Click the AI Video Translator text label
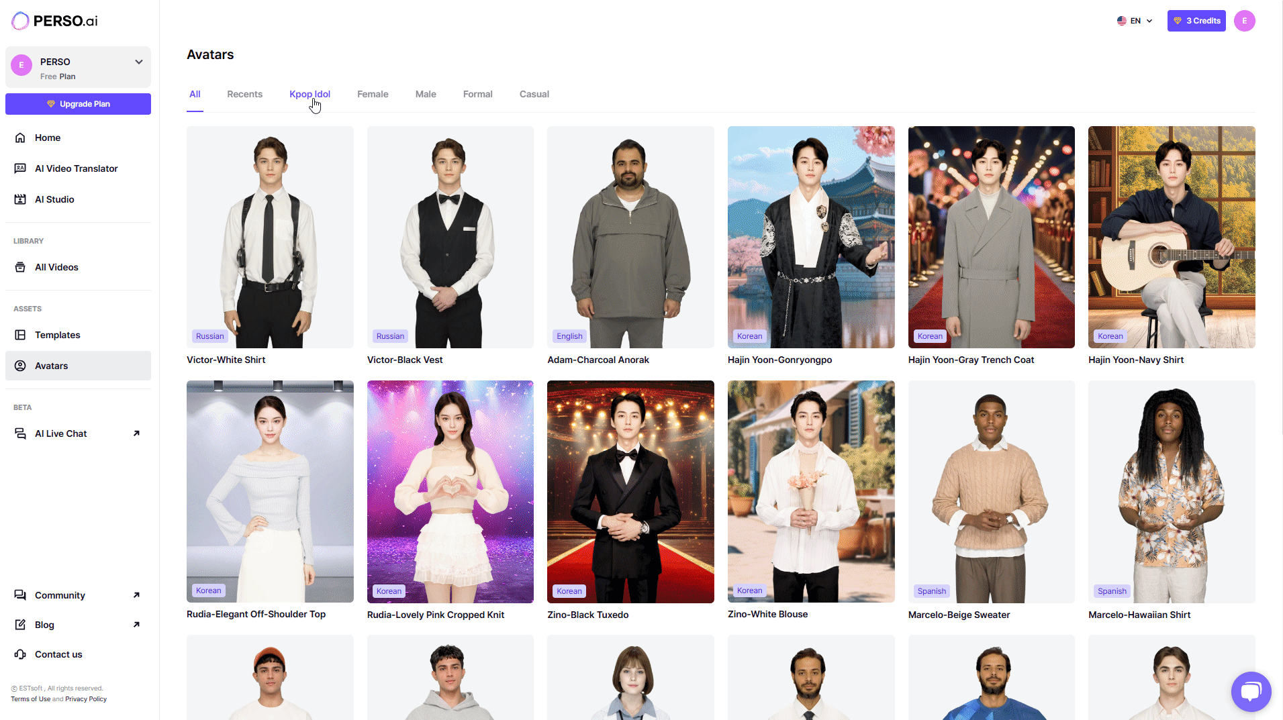This screenshot has width=1283, height=720. point(76,168)
